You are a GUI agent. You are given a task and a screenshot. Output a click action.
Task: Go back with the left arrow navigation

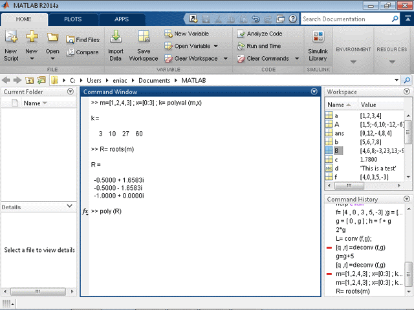6,80
